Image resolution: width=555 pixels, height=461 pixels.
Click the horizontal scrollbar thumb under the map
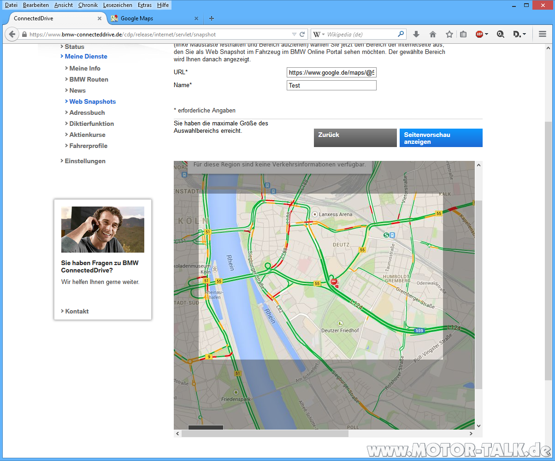tap(265, 433)
